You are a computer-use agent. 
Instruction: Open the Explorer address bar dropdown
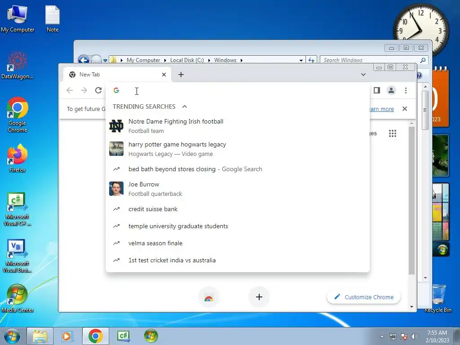click(301, 60)
